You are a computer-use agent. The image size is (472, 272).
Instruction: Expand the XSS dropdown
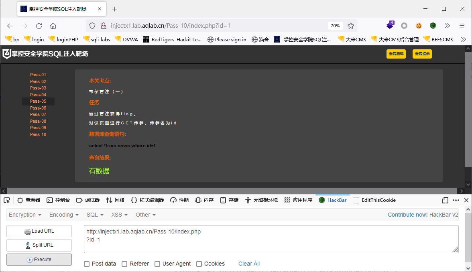click(x=120, y=215)
